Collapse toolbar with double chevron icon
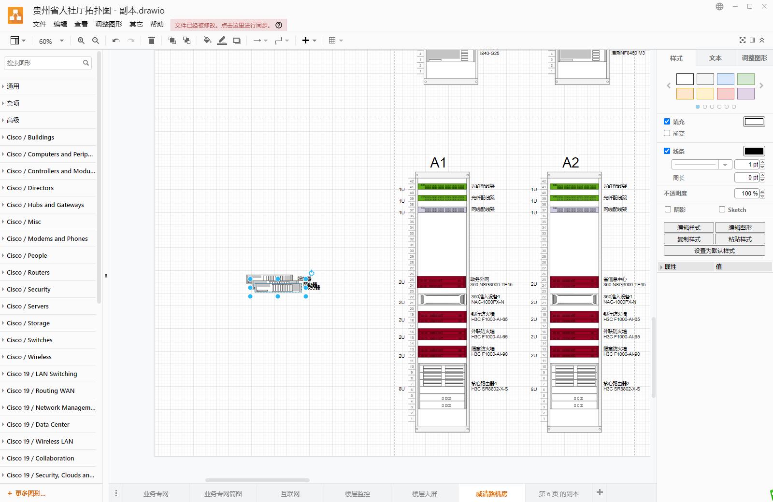Screen dimensions: 773x502 762,40
